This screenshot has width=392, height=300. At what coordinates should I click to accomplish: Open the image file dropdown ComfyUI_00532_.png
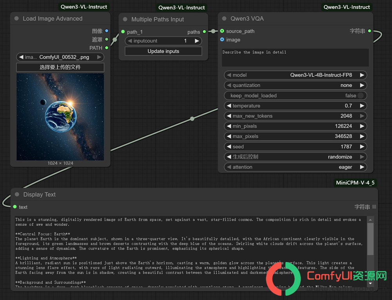(x=60, y=57)
